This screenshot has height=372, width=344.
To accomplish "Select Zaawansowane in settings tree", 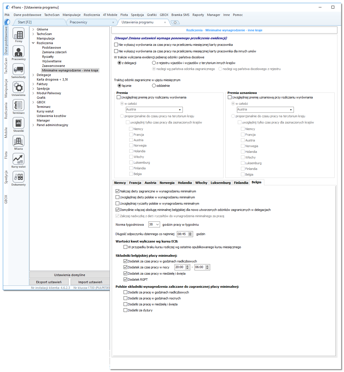I will (54, 66).
